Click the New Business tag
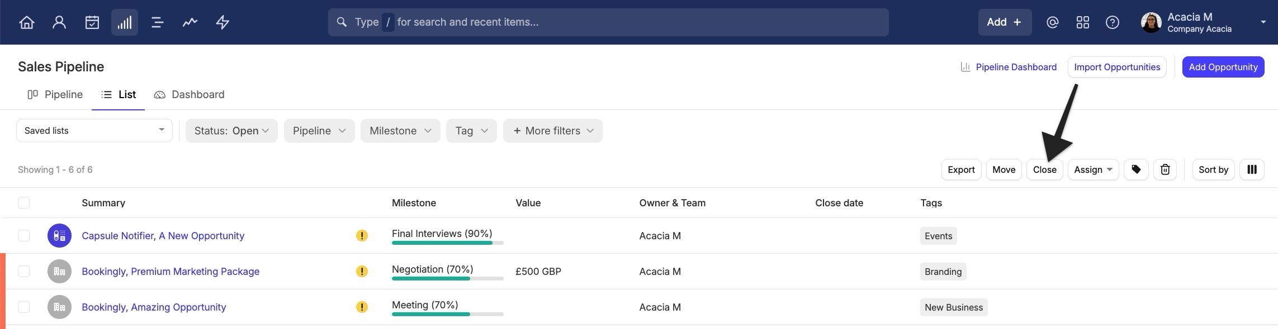This screenshot has height=329, width=1278. click(954, 307)
